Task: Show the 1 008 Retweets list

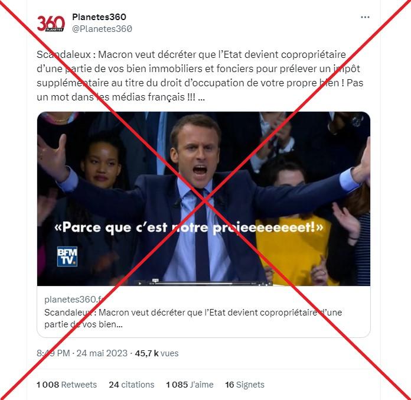Action: (x=67, y=385)
